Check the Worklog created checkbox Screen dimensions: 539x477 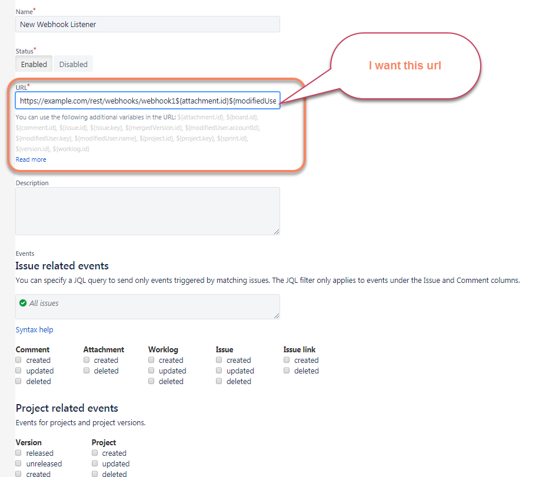click(151, 360)
